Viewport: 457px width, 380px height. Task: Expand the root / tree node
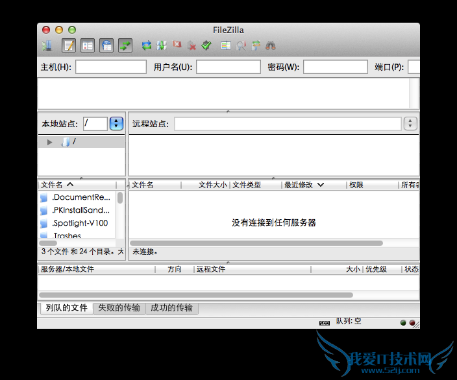pos(49,142)
